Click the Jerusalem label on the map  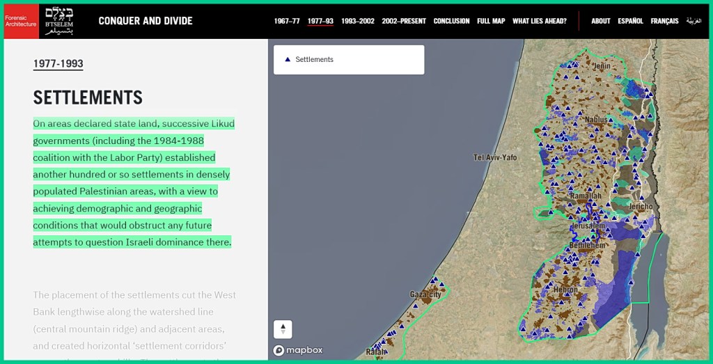point(588,226)
